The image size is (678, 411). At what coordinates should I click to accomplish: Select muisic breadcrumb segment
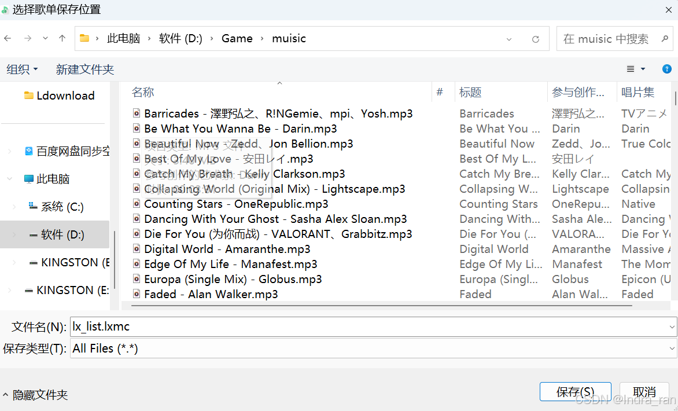pyautogui.click(x=289, y=39)
